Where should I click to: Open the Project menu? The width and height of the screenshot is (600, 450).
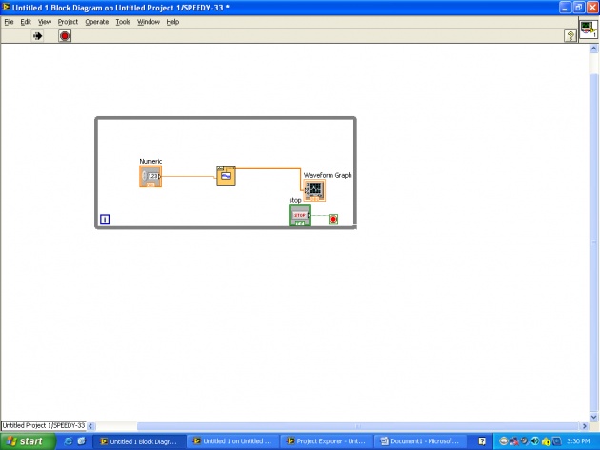point(68,22)
